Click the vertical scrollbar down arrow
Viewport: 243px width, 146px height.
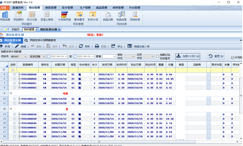[241, 138]
